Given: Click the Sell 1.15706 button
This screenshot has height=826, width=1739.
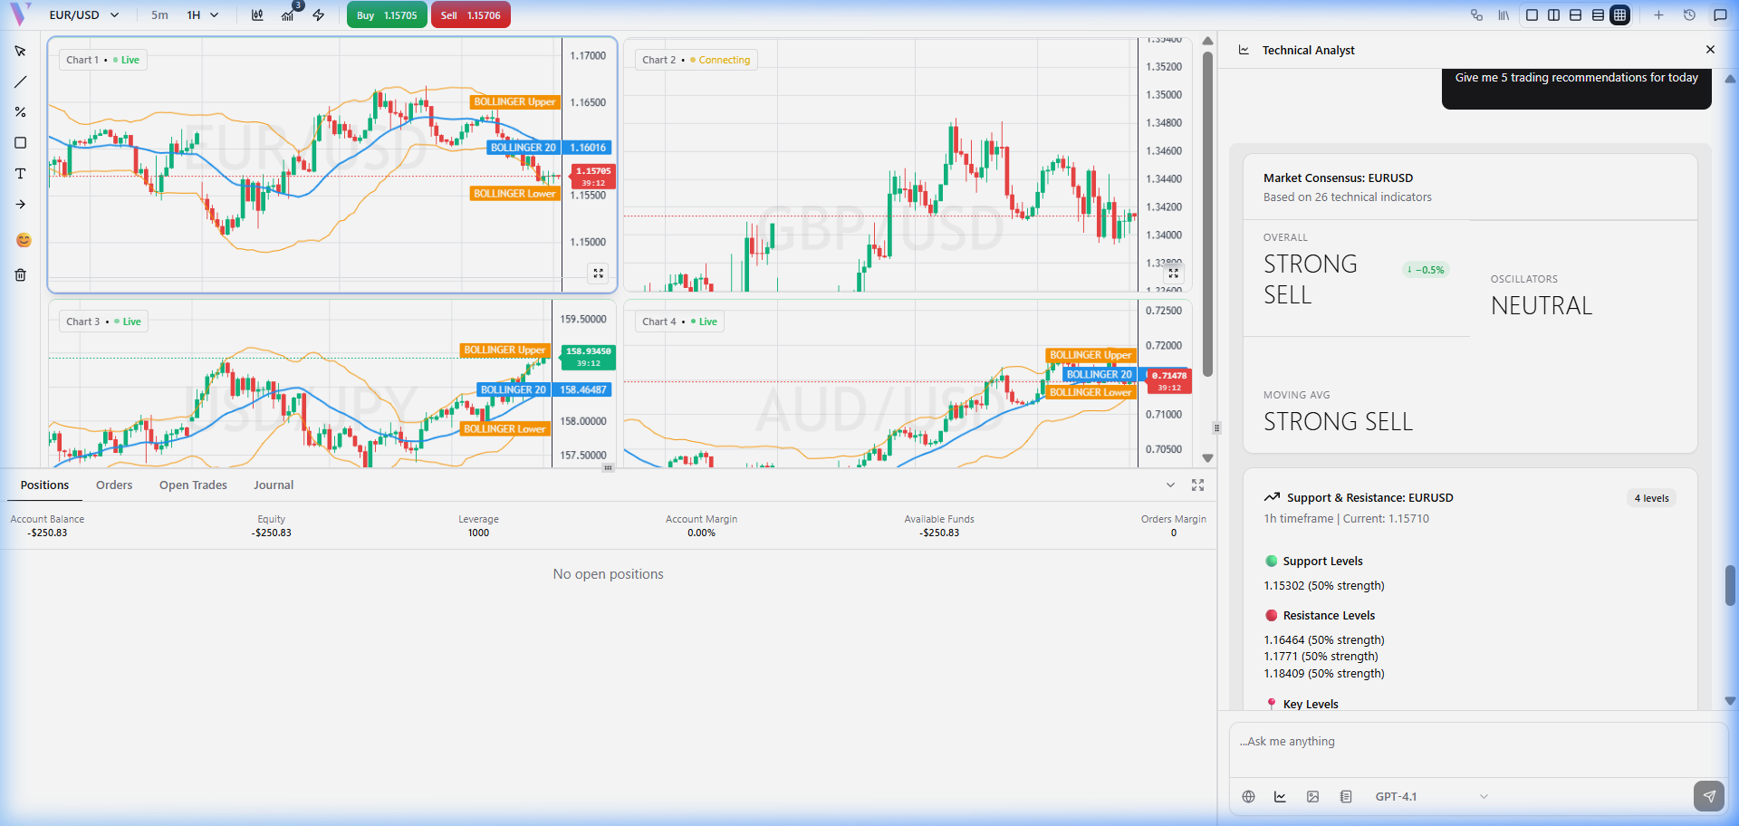Looking at the screenshot, I should [470, 14].
